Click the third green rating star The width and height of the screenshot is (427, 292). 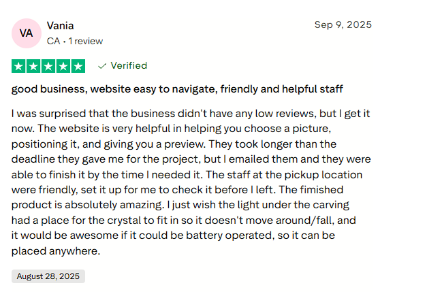(x=48, y=66)
